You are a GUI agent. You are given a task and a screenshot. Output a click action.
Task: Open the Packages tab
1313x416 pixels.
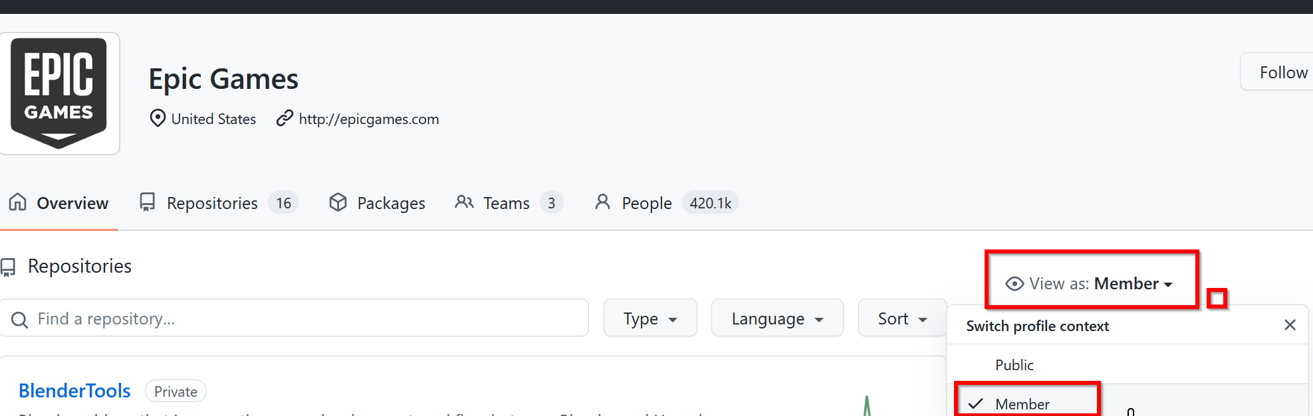click(x=377, y=202)
